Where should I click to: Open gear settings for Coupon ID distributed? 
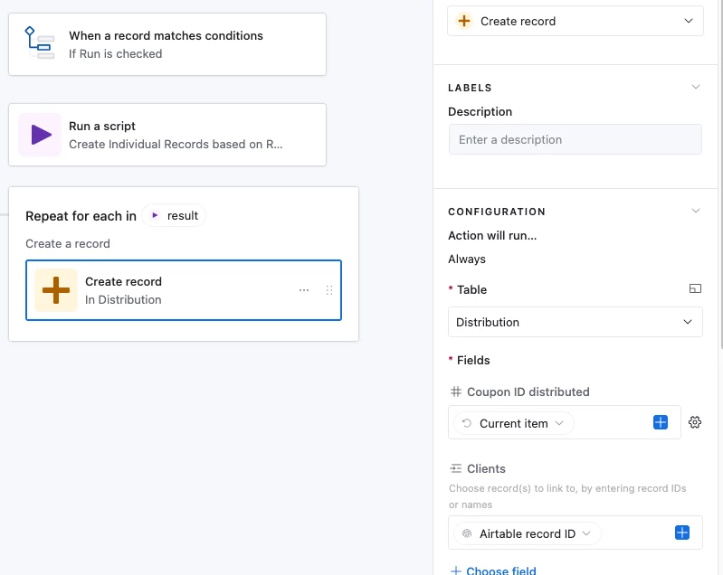pos(695,422)
